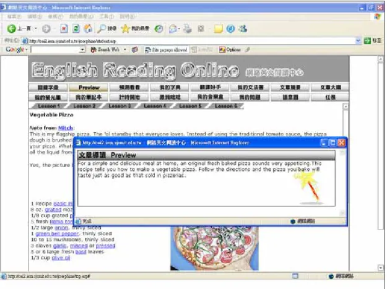Click the Refresh page icon
387x289 pixels.
(x=76, y=29)
